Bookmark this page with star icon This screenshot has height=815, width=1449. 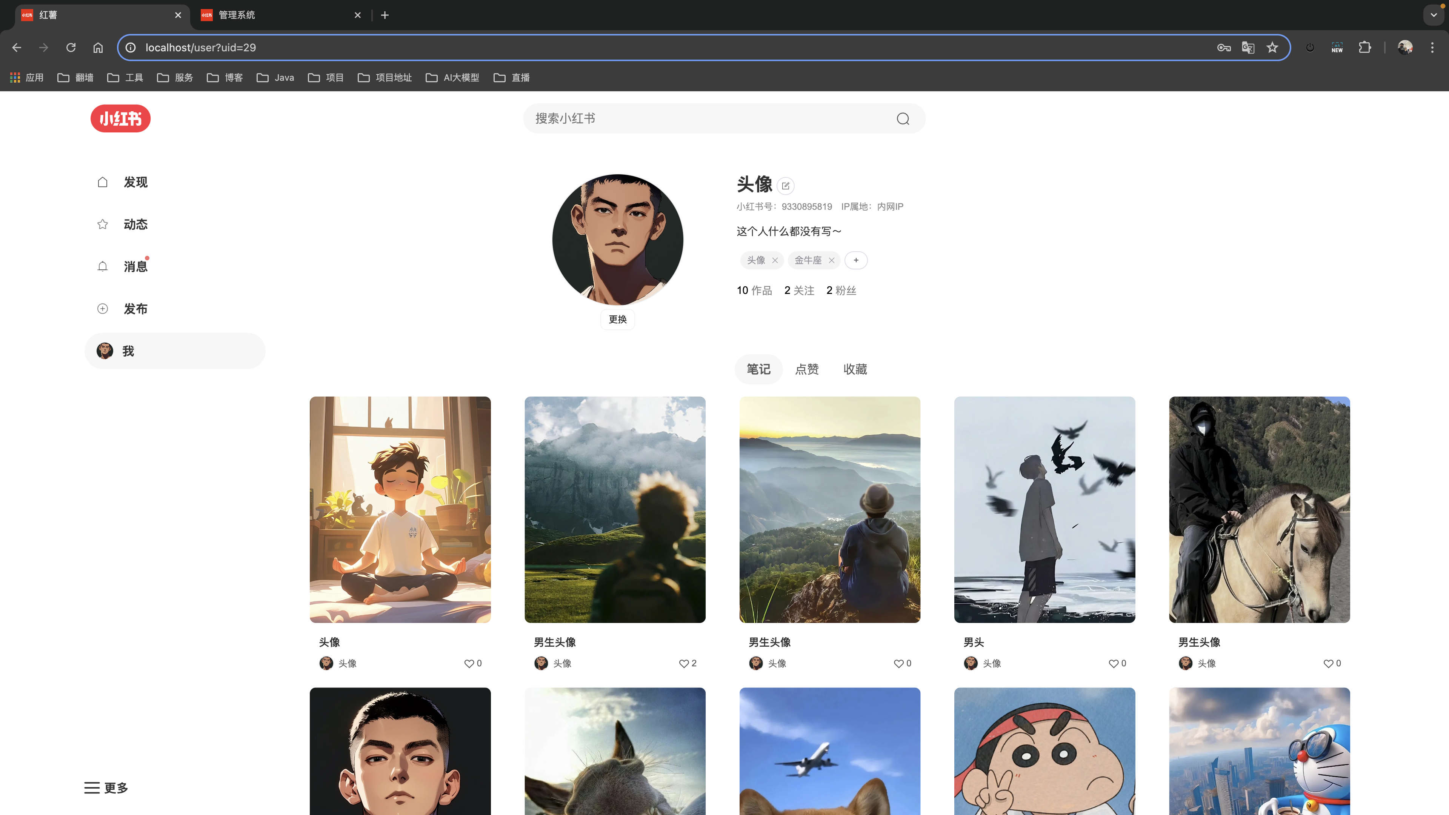point(1272,48)
